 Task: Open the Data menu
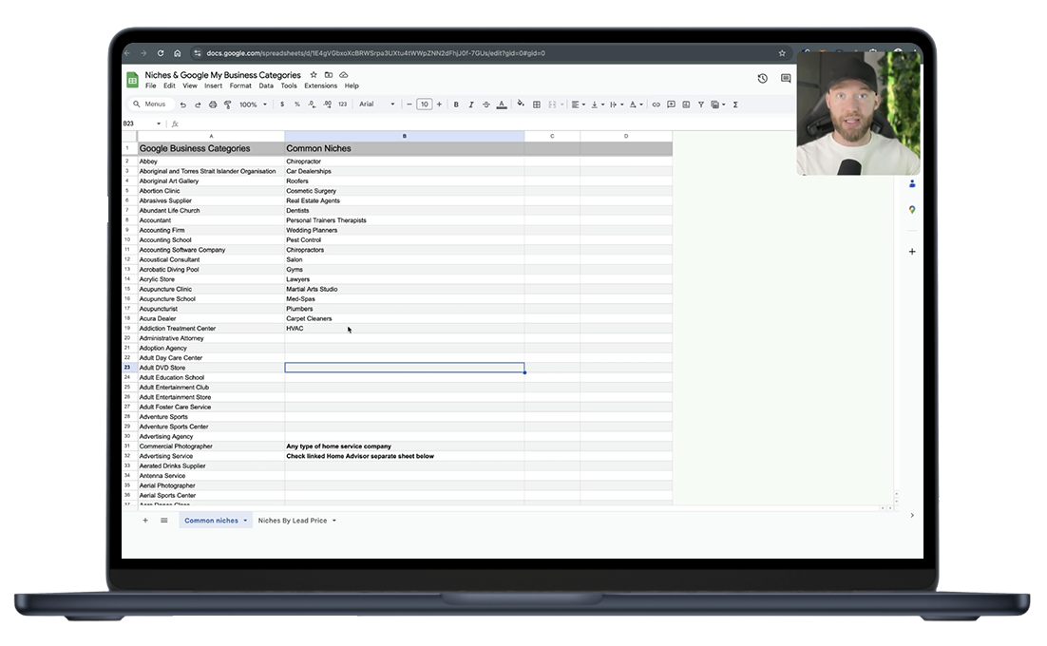click(266, 85)
